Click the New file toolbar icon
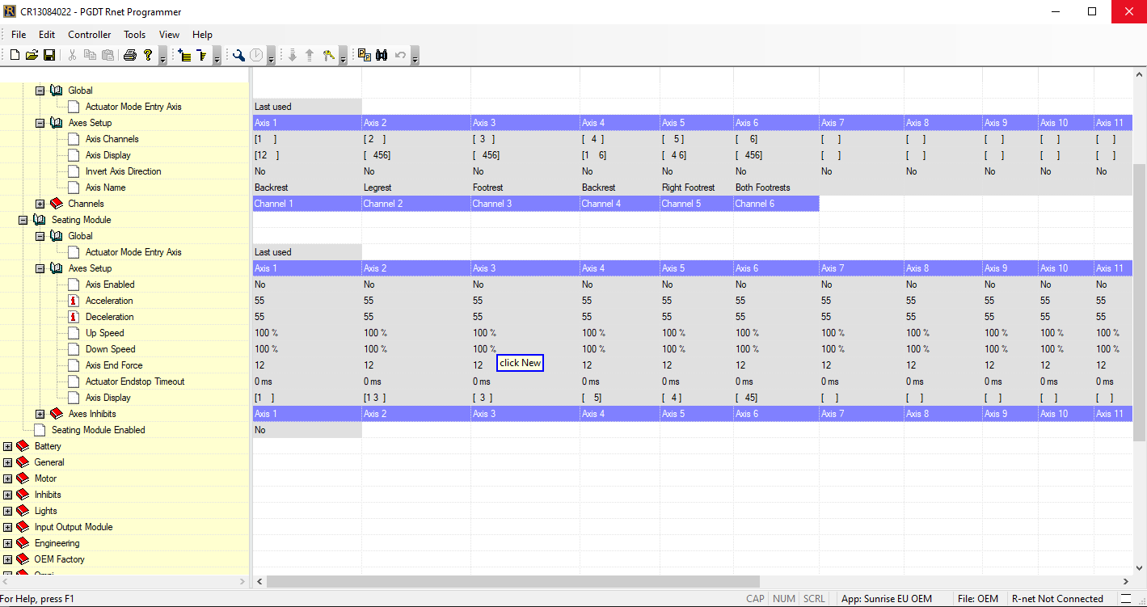 (x=15, y=55)
